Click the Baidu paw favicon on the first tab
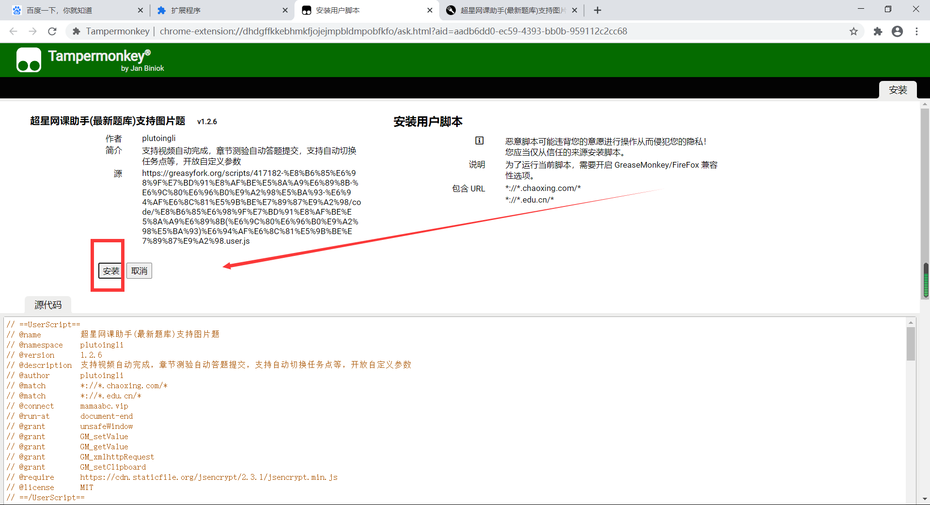This screenshot has height=505, width=930. pos(17,10)
